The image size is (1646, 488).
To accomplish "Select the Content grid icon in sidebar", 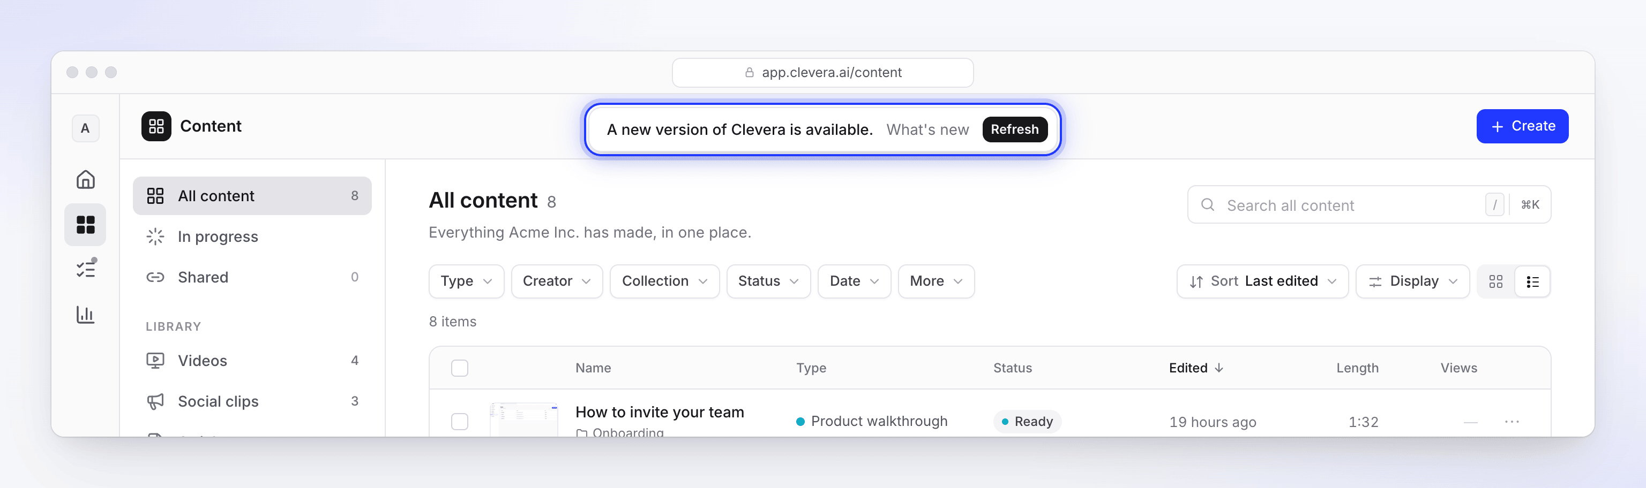I will tap(85, 225).
